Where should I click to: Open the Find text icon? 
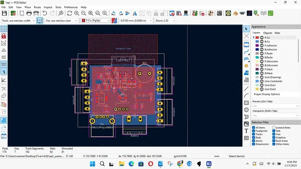[x=61, y=13]
